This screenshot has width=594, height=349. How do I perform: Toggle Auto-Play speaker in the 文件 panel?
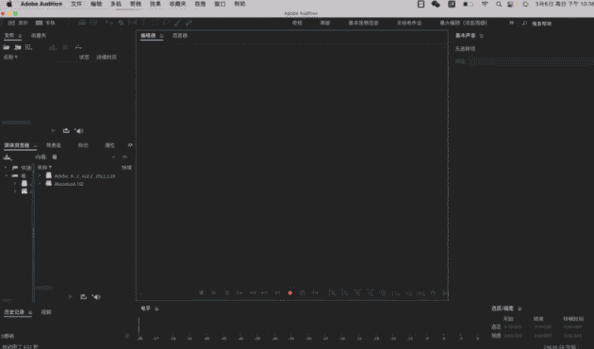coord(79,131)
